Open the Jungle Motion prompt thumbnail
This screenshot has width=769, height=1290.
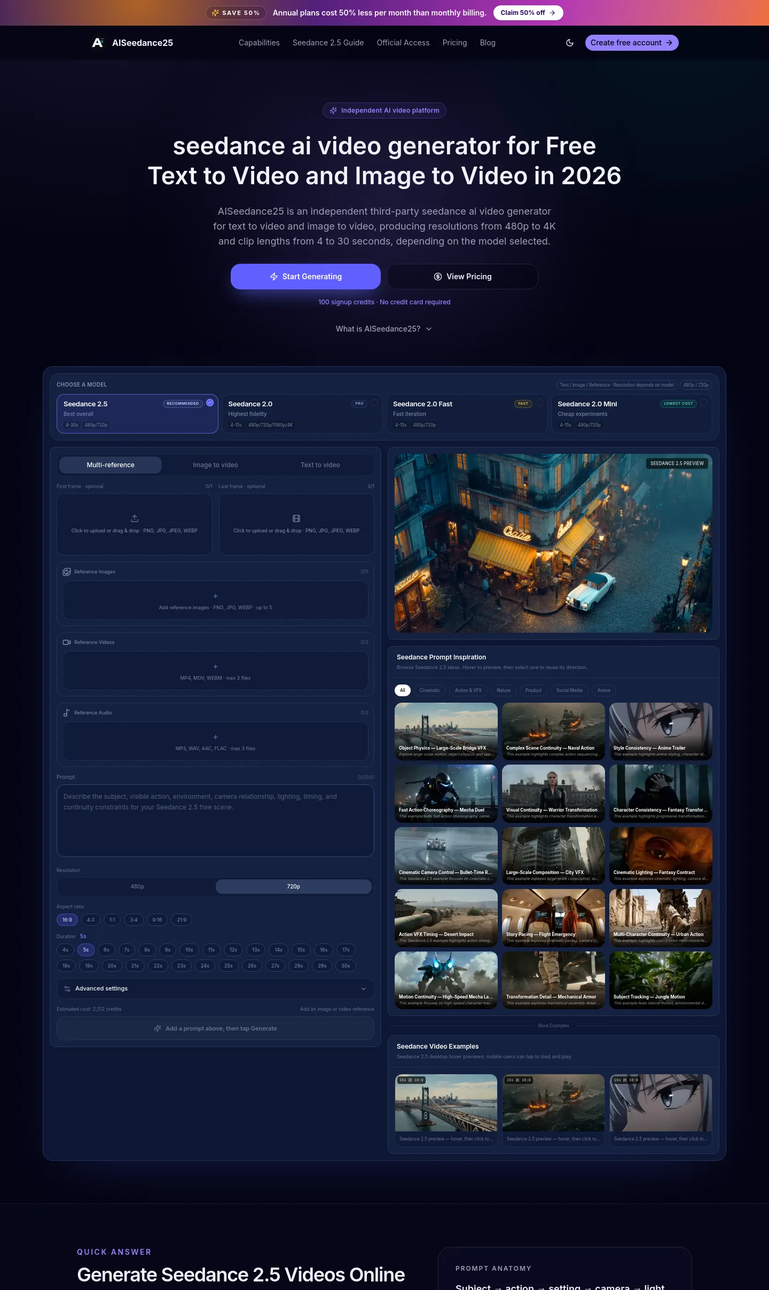pyautogui.click(x=661, y=980)
